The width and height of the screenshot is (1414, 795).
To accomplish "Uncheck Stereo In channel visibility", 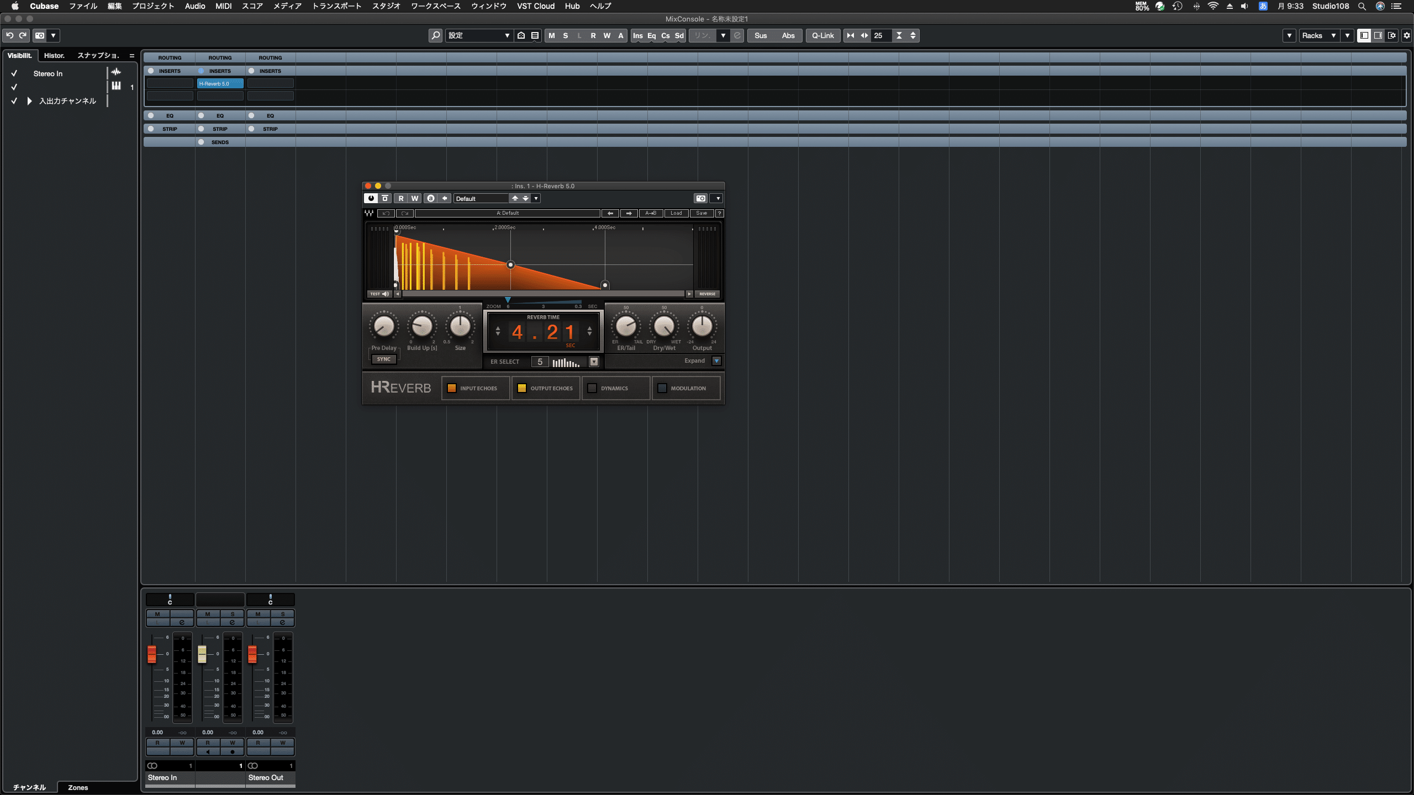I will pyautogui.click(x=14, y=73).
